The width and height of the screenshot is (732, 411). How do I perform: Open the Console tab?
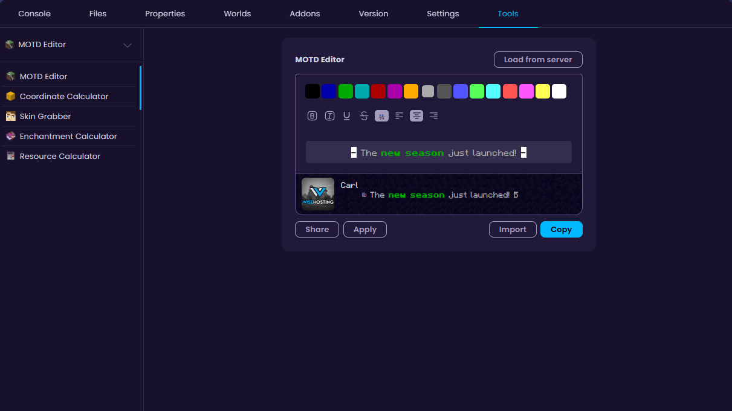click(34, 13)
